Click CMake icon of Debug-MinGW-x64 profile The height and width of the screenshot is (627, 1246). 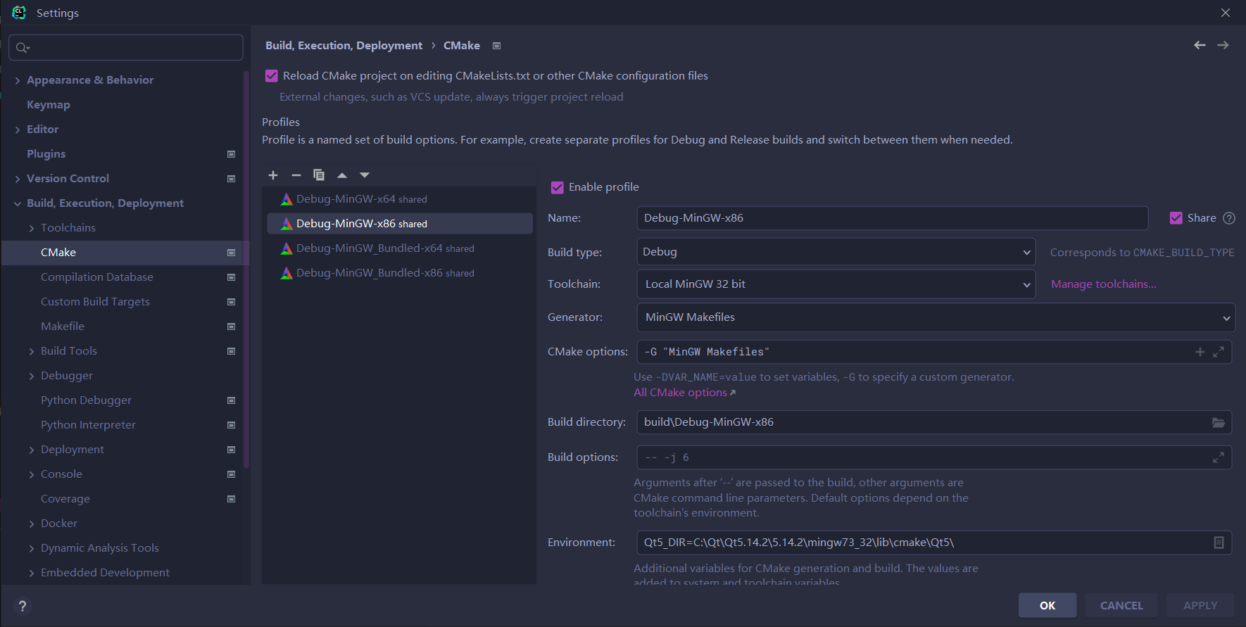pos(287,199)
